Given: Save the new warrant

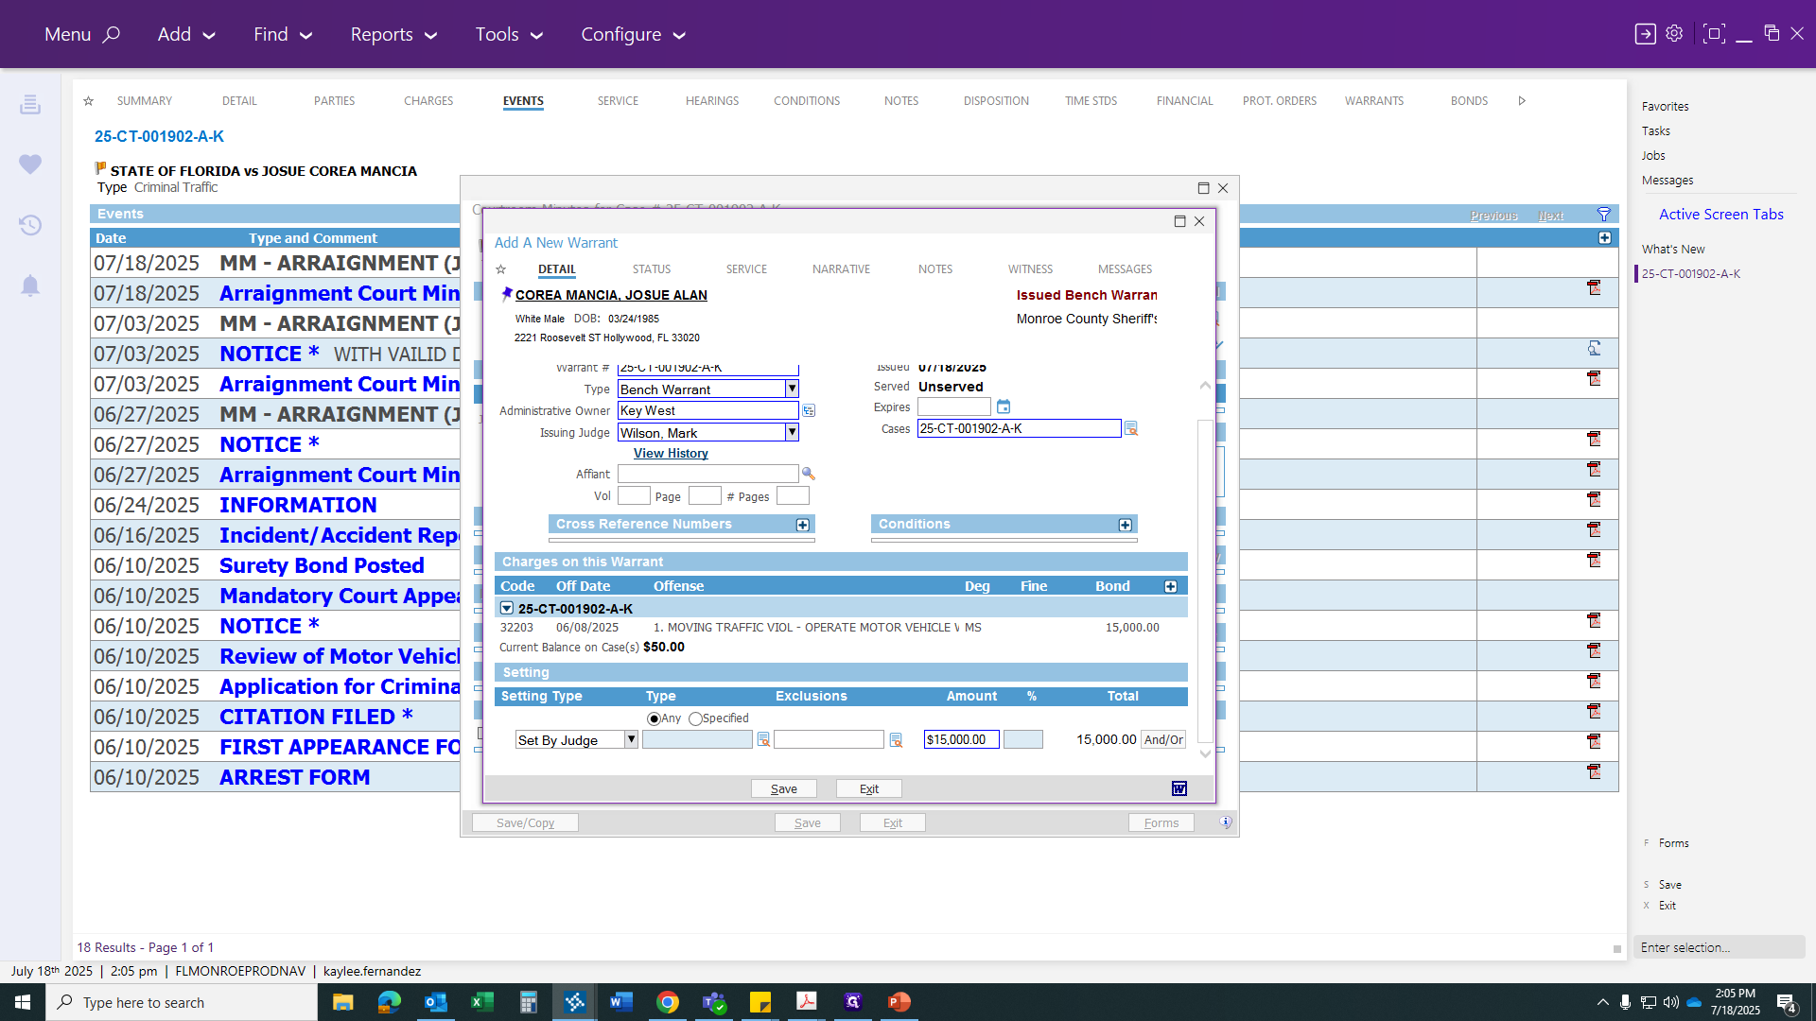Looking at the screenshot, I should pyautogui.click(x=784, y=788).
